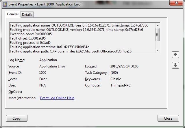This screenshot has height=128, width=185.
Task: Open the Event Log Online Help link
Action: click(57, 98)
